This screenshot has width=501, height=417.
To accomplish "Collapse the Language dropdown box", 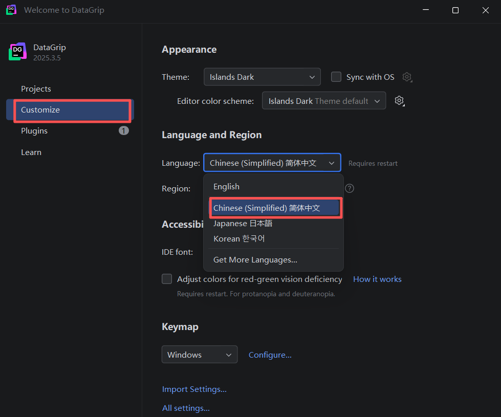I will click(272, 163).
